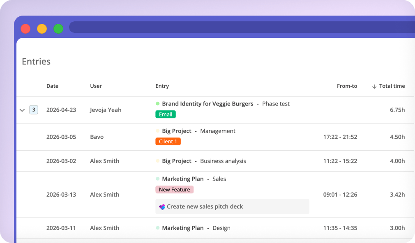Click the date 2026-04-23

61,110
